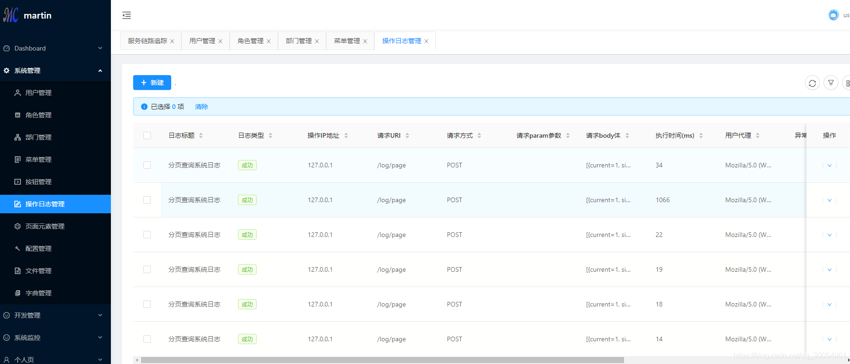This screenshot has height=364, width=850.
Task: Check the row with execution time 14
Action: tap(147, 339)
